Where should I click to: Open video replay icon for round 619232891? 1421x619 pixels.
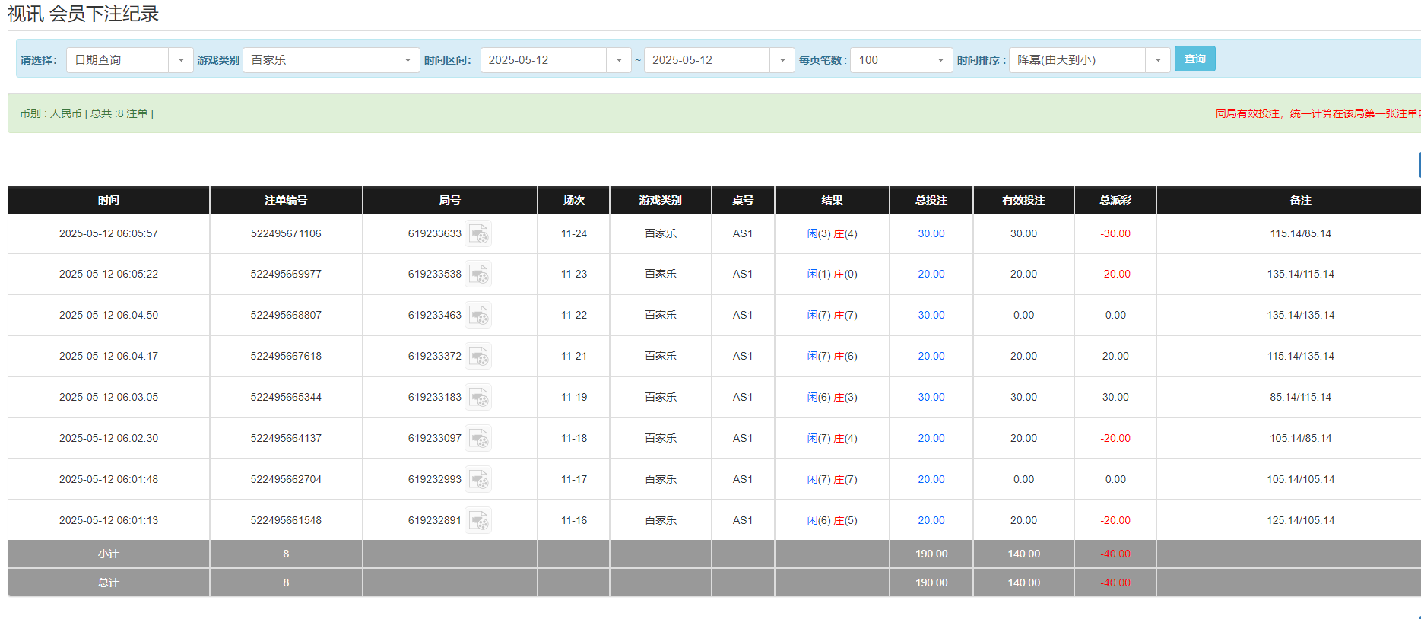478,521
